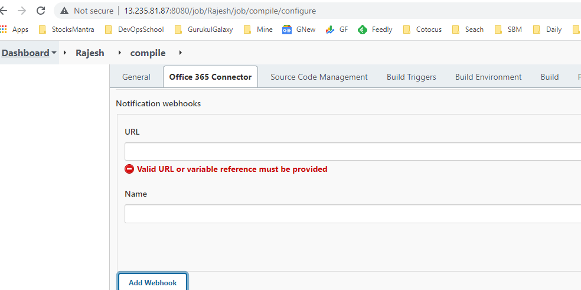581x290 pixels.
Task: Switch to the General tab
Action: [136, 77]
